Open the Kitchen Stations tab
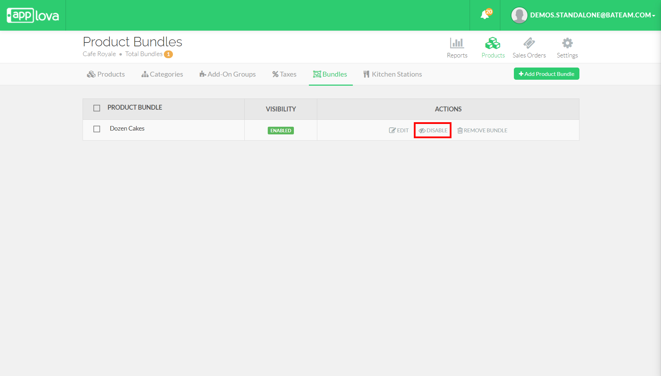 click(x=393, y=74)
